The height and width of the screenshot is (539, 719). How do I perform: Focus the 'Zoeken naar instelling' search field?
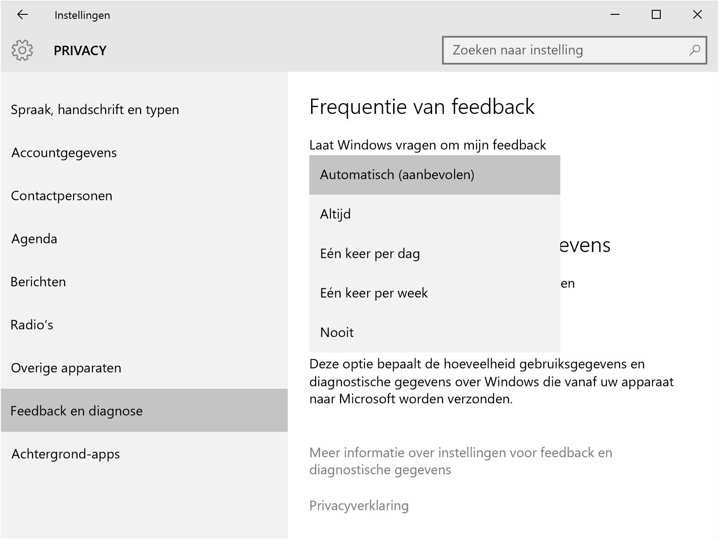pyautogui.click(x=565, y=50)
